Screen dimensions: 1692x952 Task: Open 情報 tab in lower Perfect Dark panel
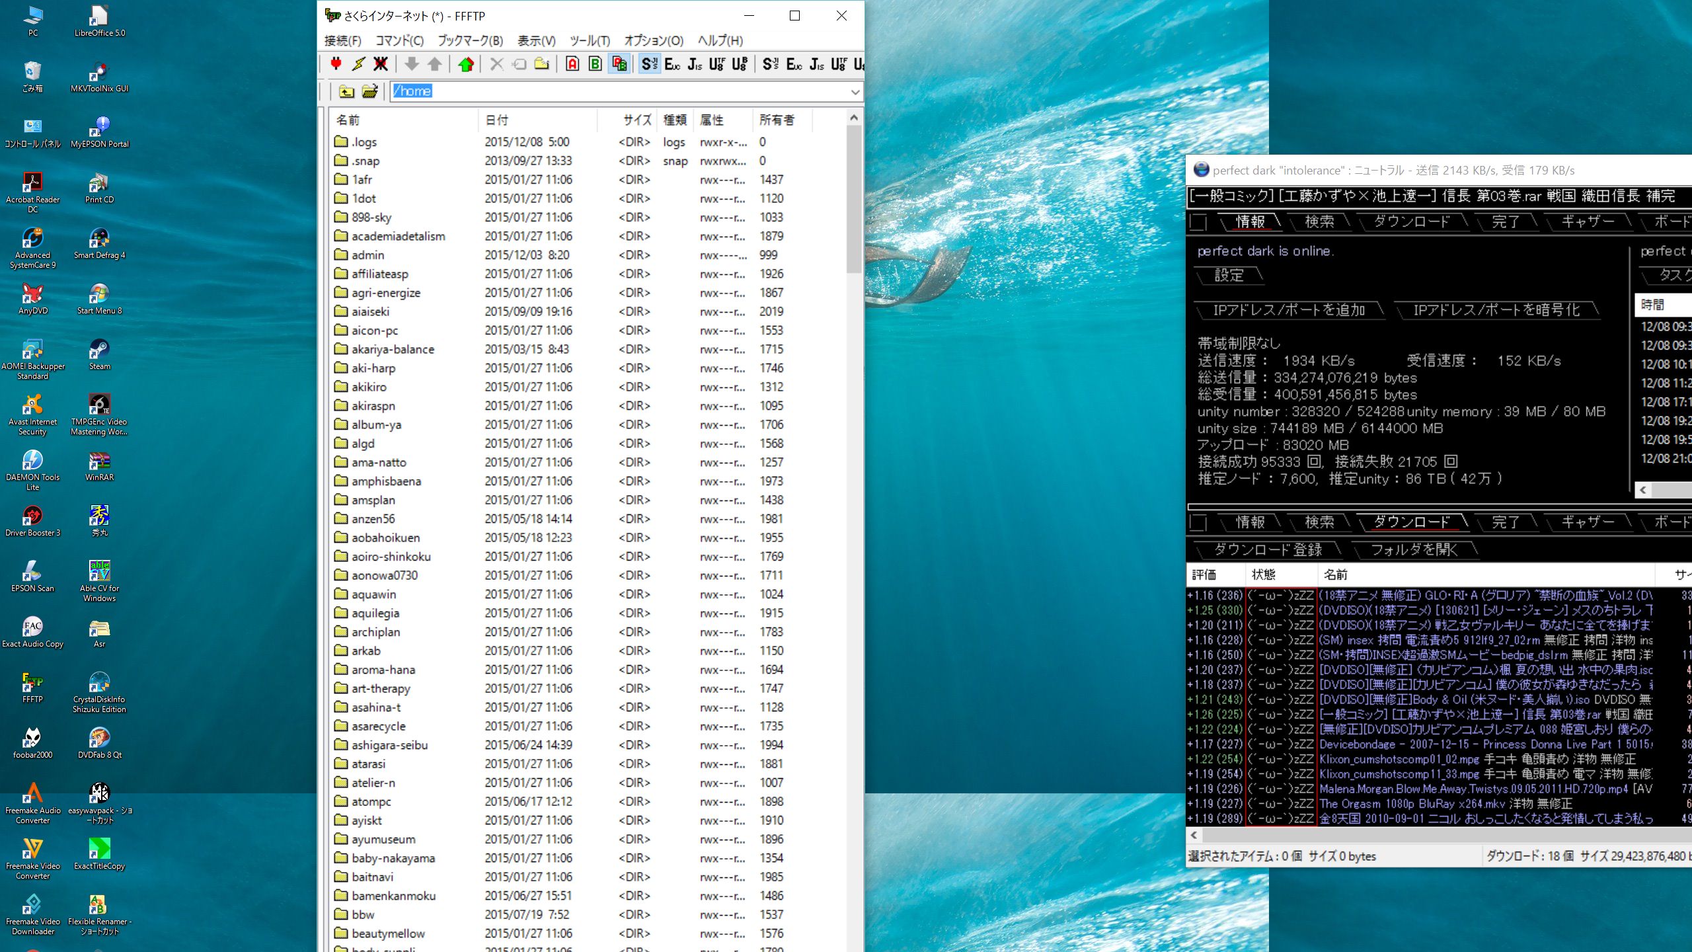pos(1250,522)
